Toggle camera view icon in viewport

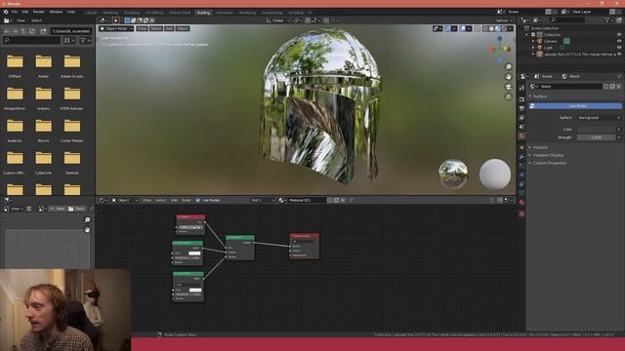click(x=508, y=87)
